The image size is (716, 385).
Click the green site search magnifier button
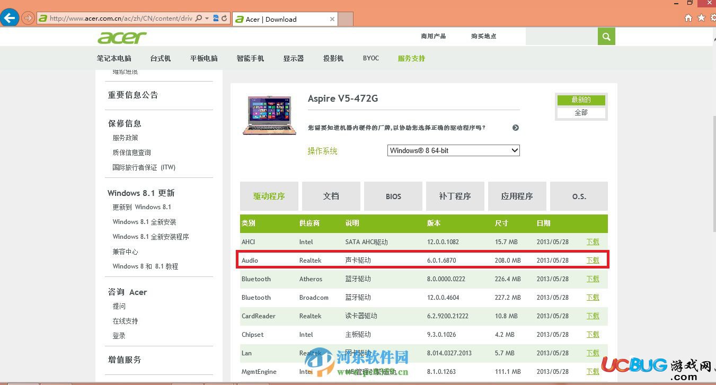606,37
